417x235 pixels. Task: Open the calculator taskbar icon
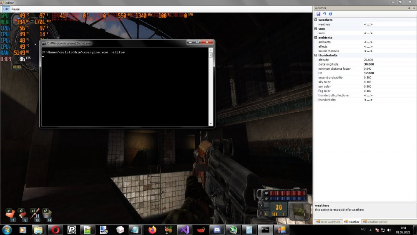pos(249,230)
